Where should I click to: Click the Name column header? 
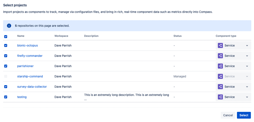[21, 36]
